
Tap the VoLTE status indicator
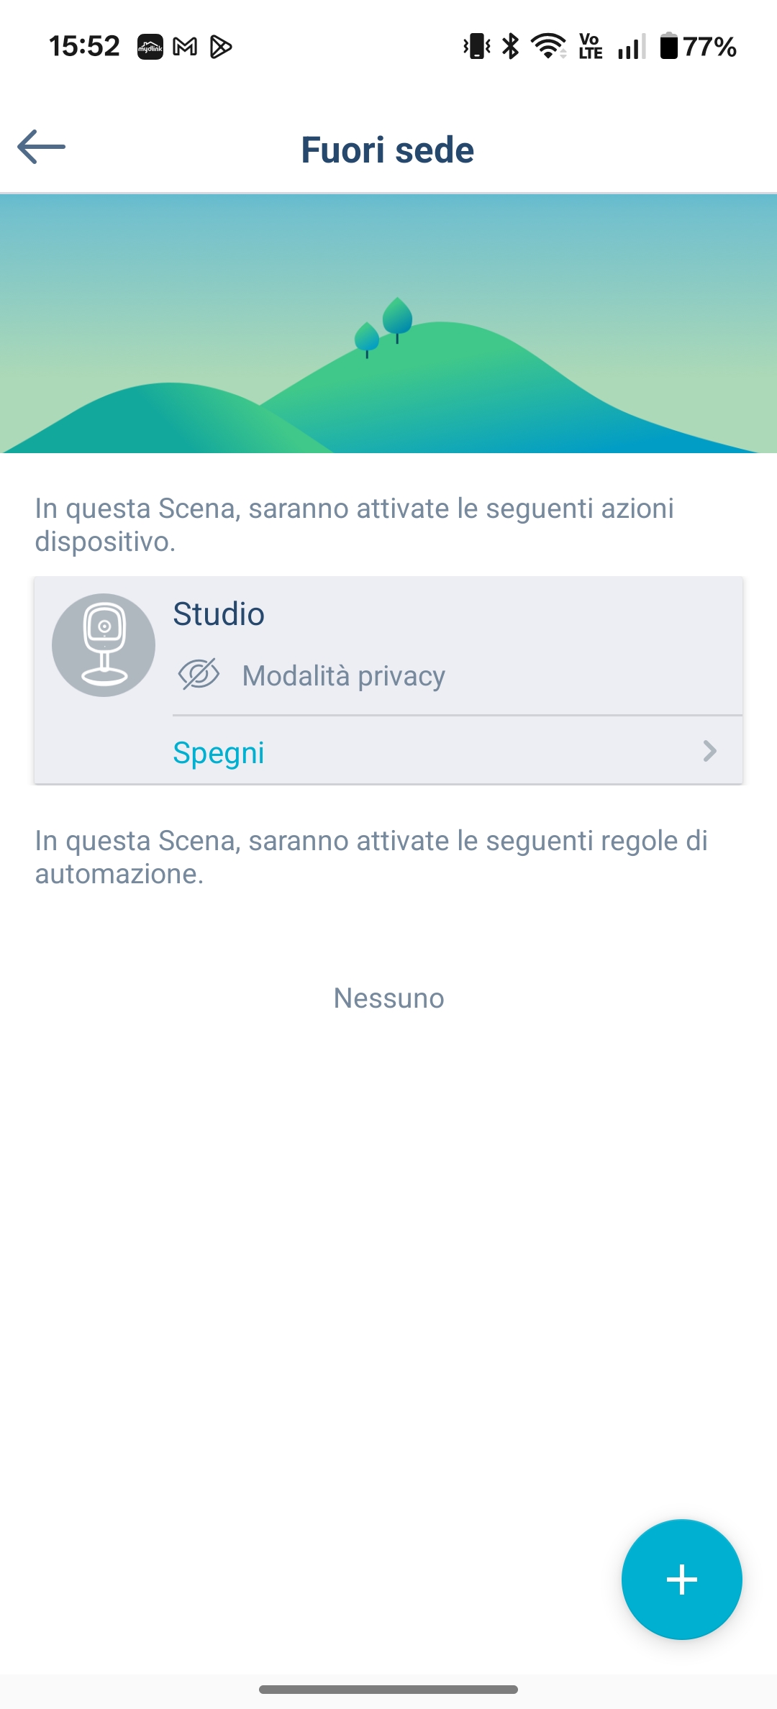tap(591, 47)
